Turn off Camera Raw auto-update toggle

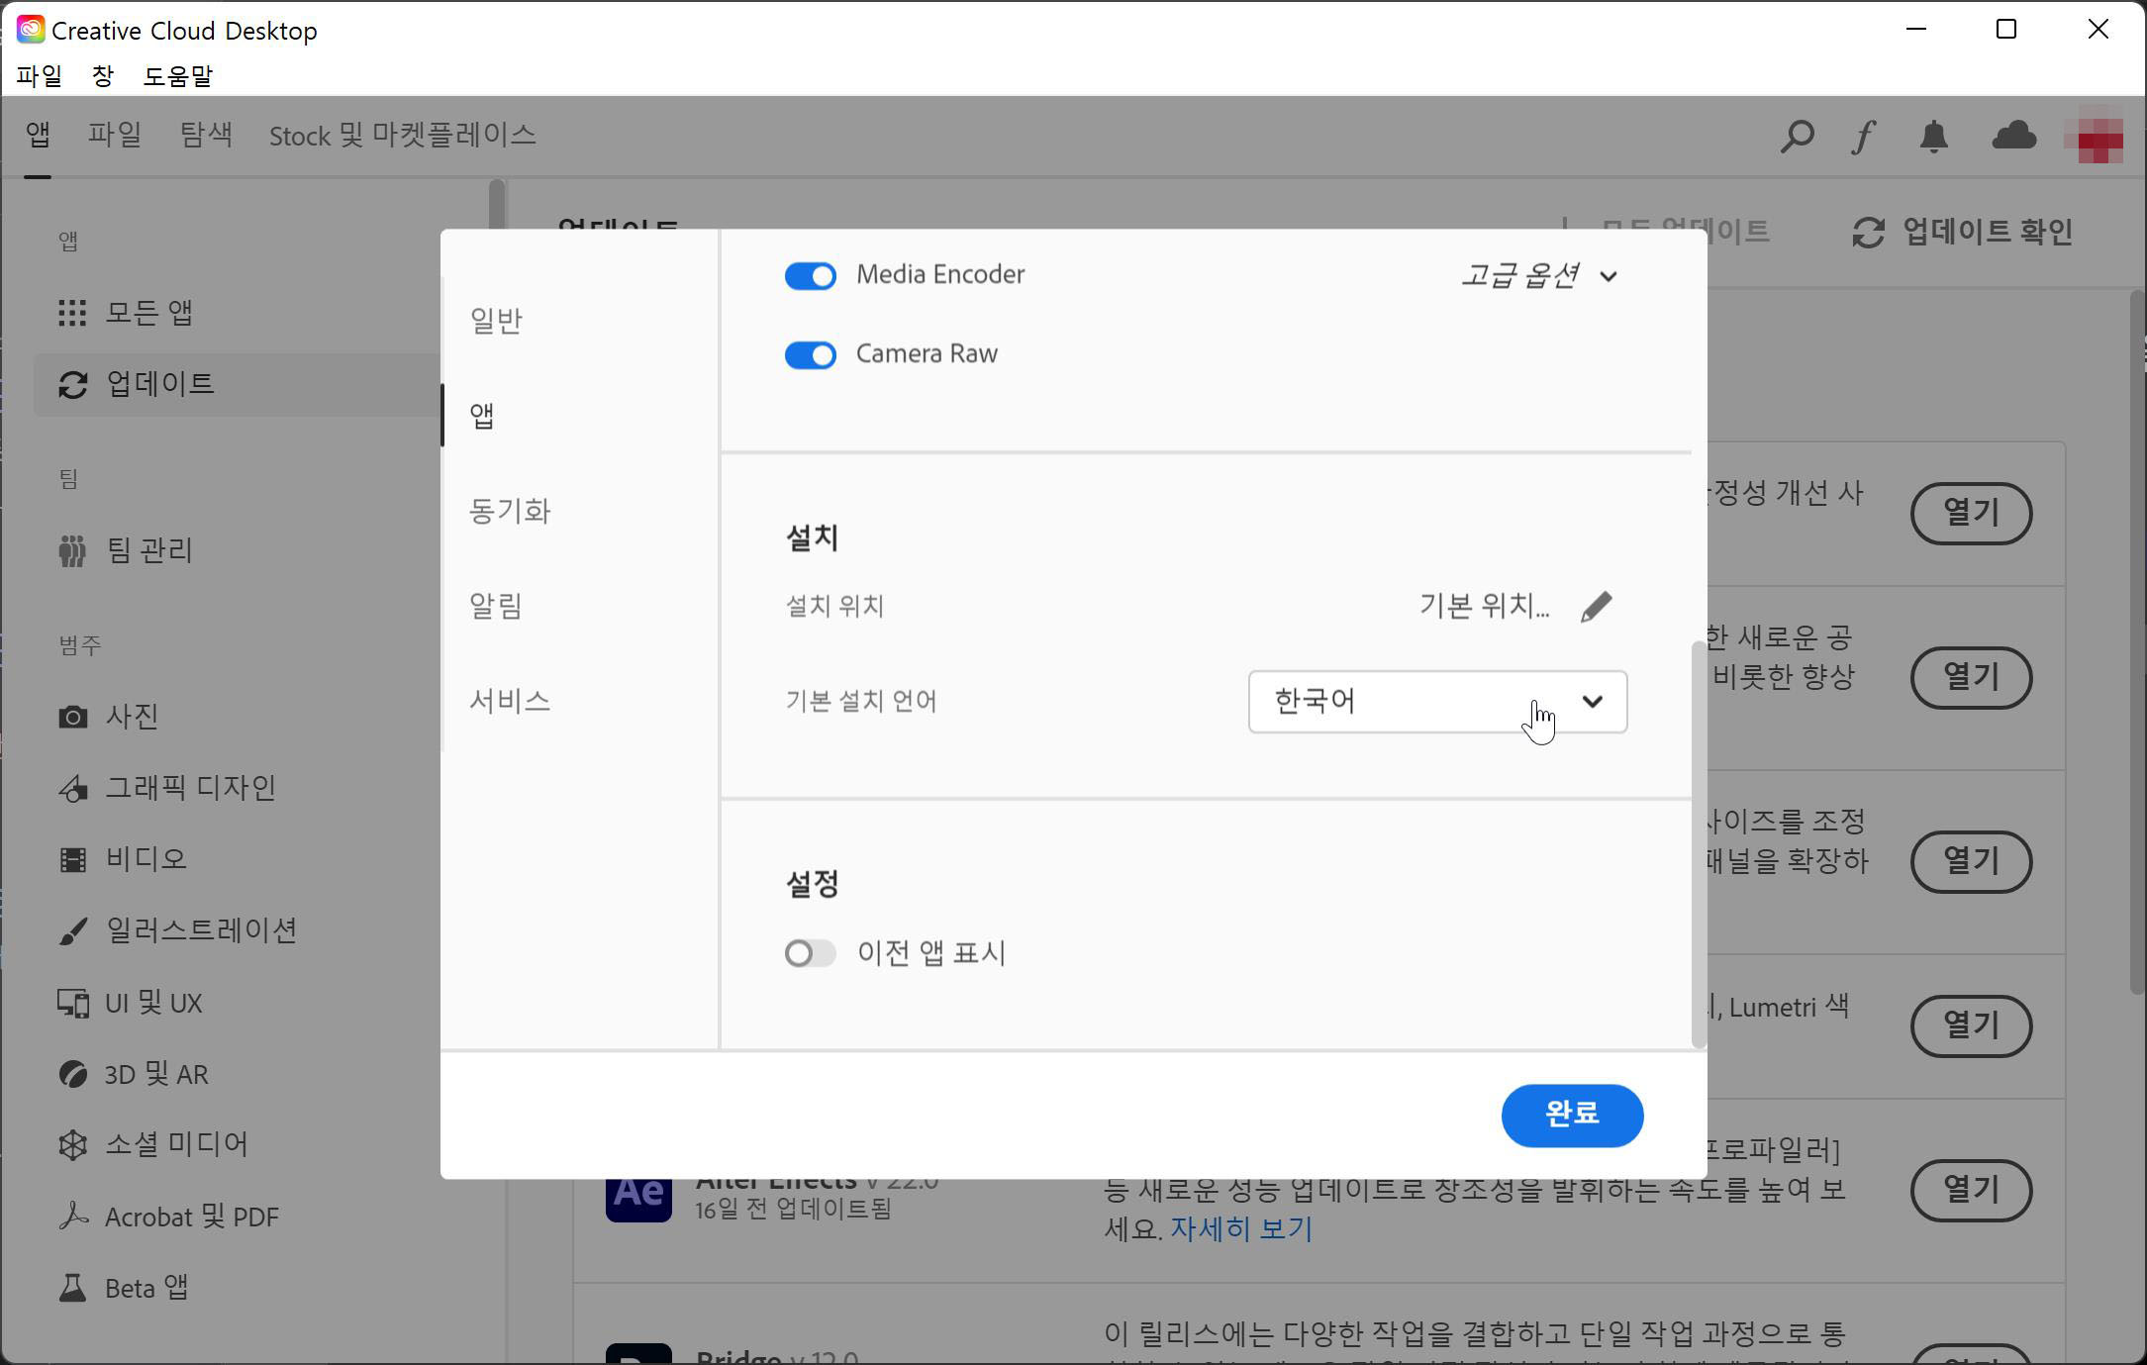[x=810, y=354]
